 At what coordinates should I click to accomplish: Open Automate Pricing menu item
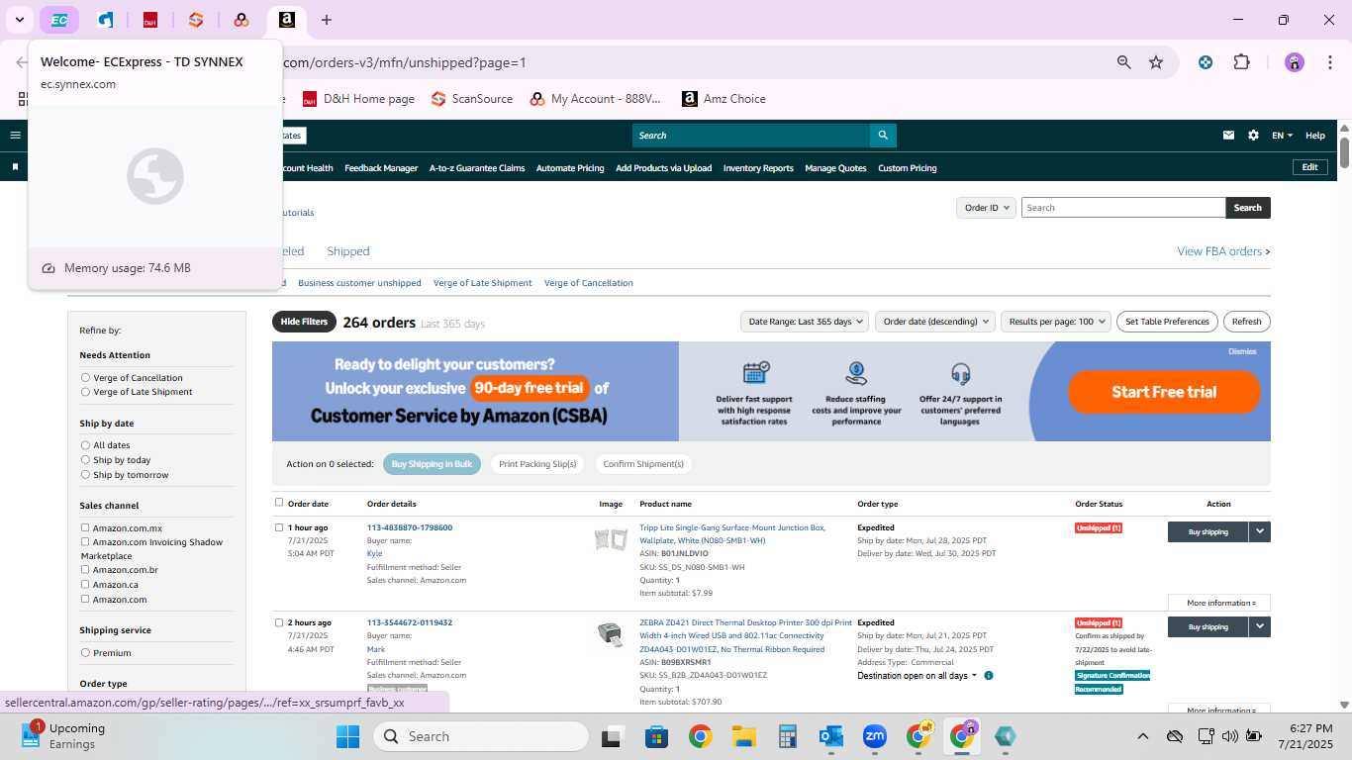coord(570,168)
